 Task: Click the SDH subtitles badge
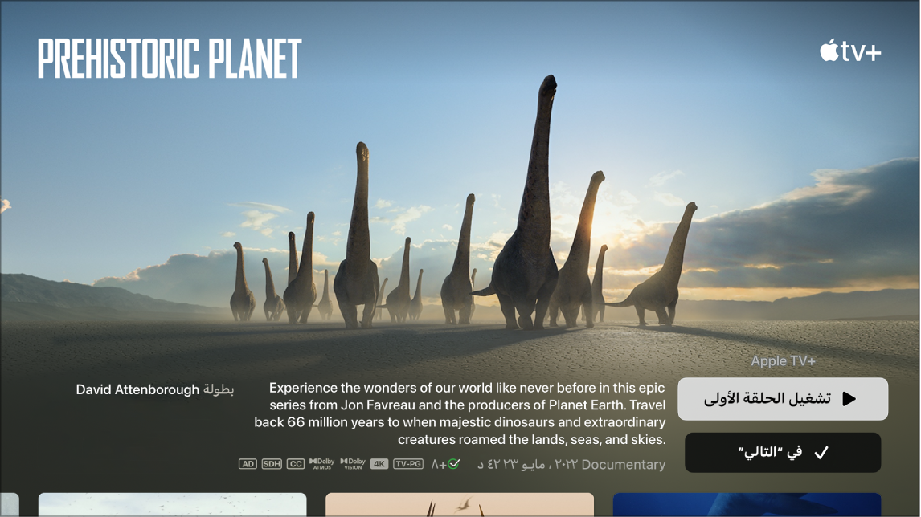point(272,464)
